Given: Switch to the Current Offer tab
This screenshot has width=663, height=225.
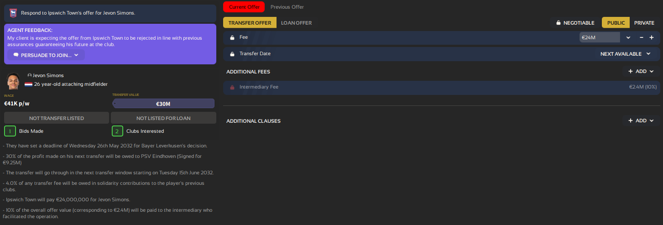Looking at the screenshot, I should pos(244,7).
